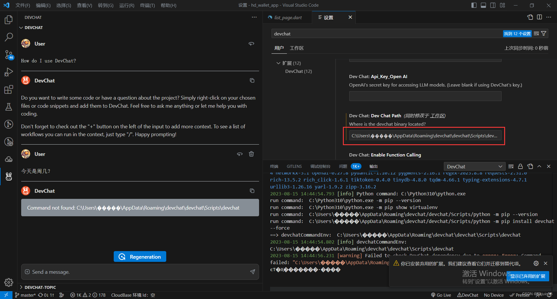
Task: Click the add context plus icon
Action: click(x=27, y=272)
